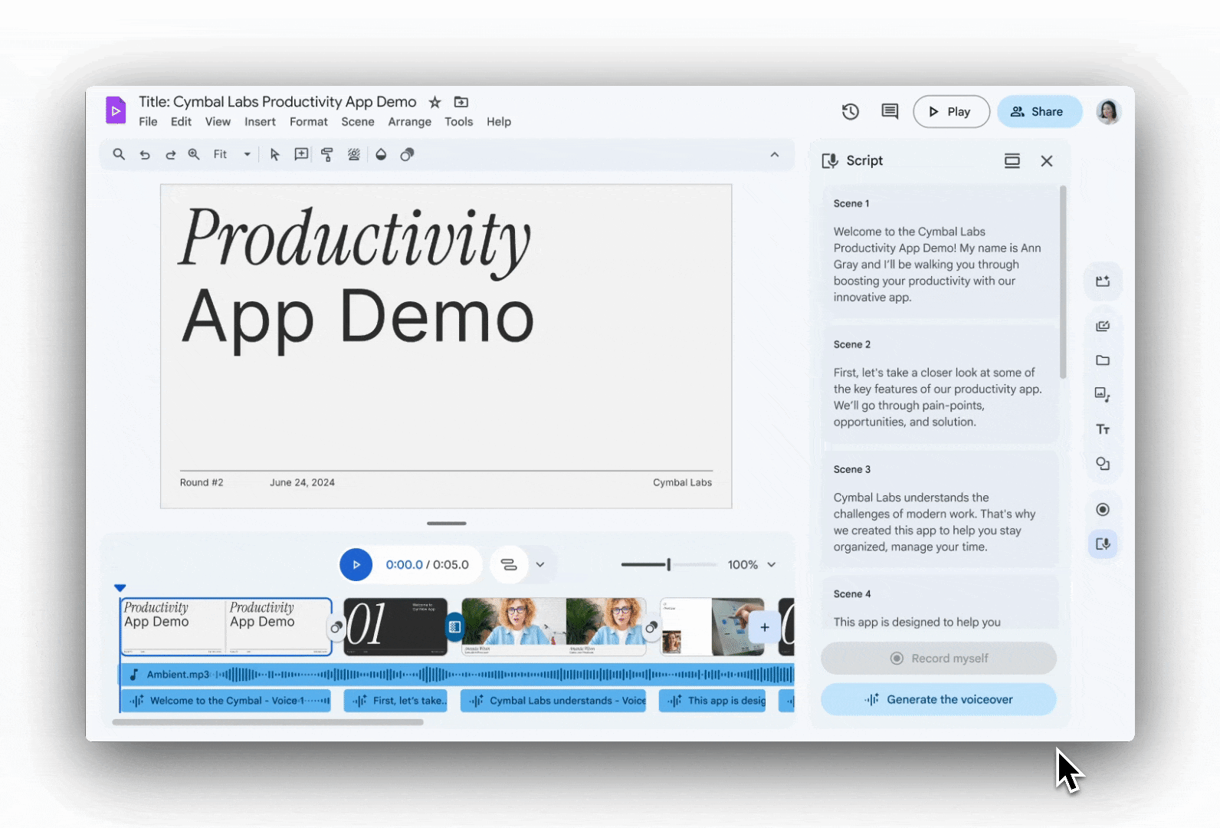Viewport: 1220px width, 828px height.
Task: Open the fill color droplet tool
Action: point(381,154)
